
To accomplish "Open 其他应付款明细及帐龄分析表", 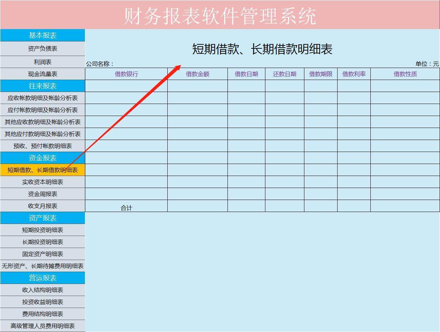I will pyautogui.click(x=43, y=134).
